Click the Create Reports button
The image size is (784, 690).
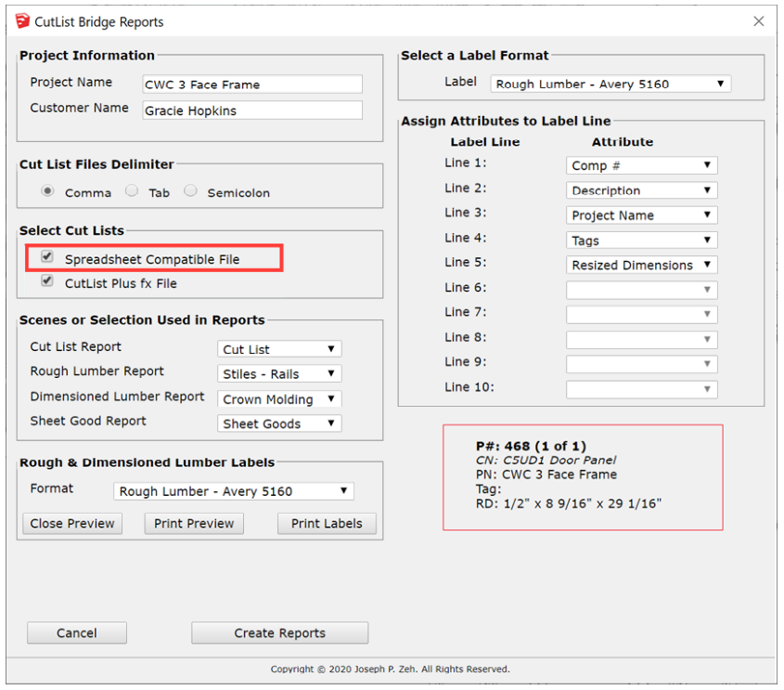point(280,633)
